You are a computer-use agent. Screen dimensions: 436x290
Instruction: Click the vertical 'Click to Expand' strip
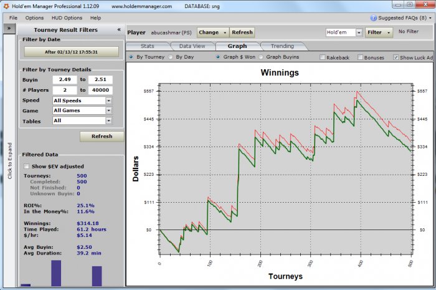[10, 156]
